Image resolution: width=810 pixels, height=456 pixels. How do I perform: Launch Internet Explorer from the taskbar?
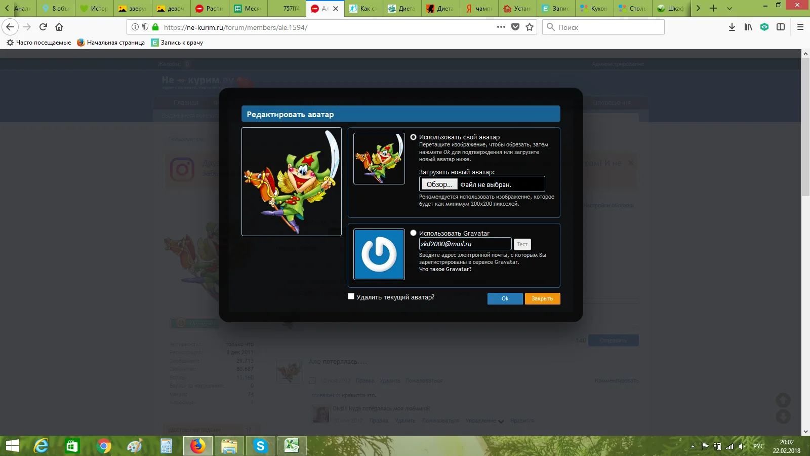(x=41, y=446)
